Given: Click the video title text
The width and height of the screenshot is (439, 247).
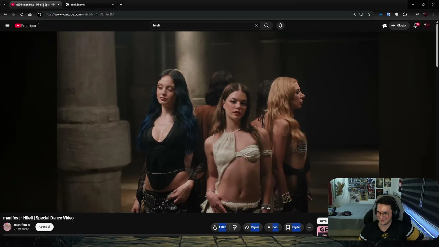Looking at the screenshot, I should [x=38, y=218].
